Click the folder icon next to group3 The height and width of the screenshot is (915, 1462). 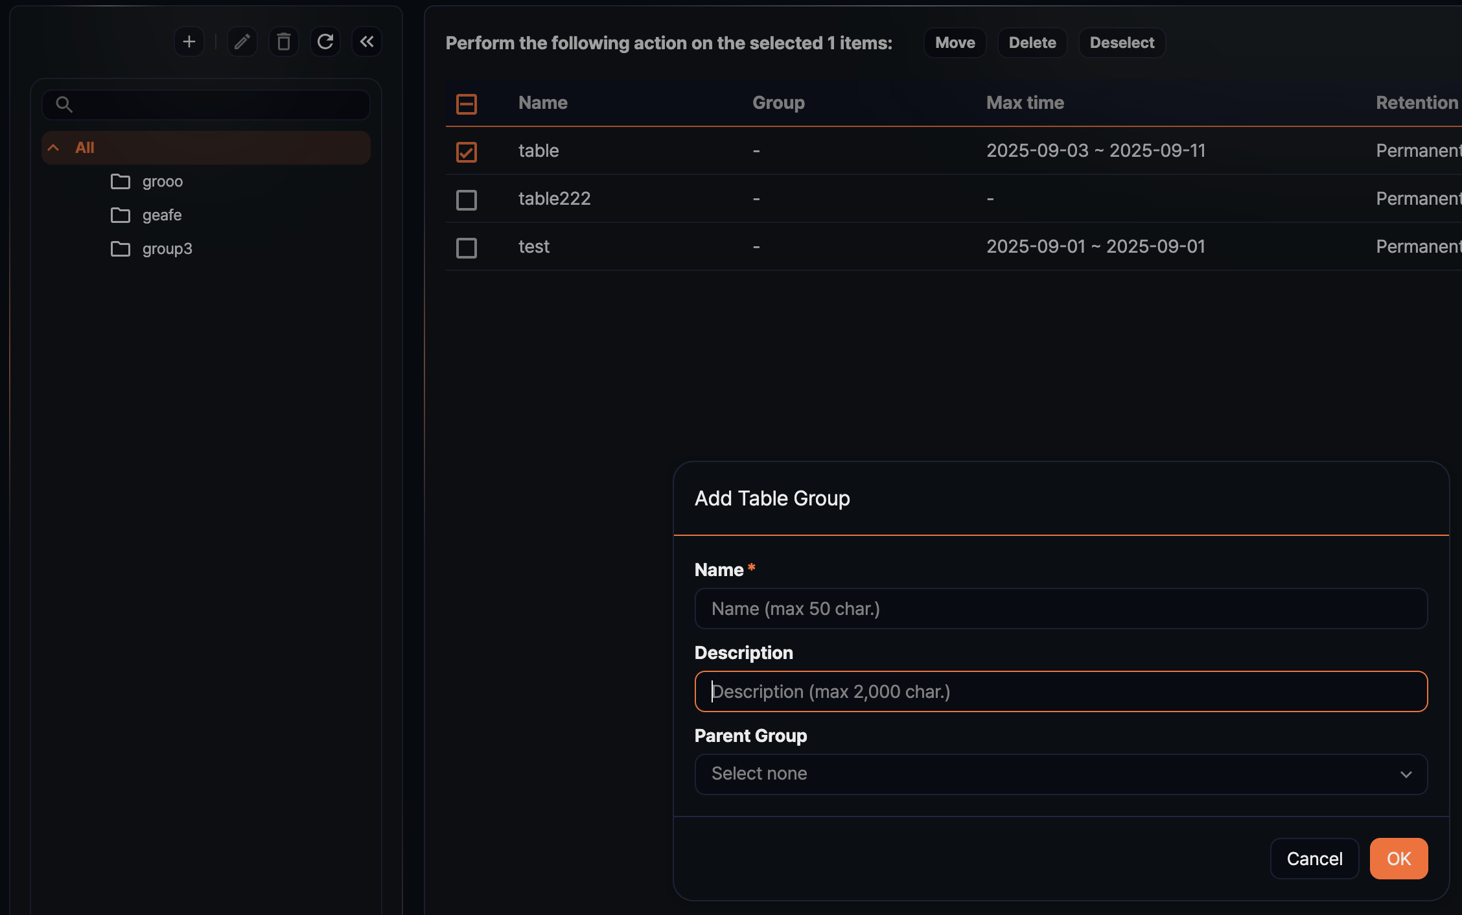tap(120, 249)
